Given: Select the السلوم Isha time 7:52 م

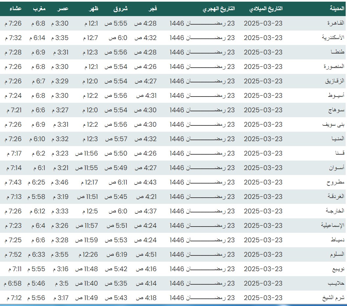Looking at the screenshot, I should pyautogui.click(x=13, y=254).
